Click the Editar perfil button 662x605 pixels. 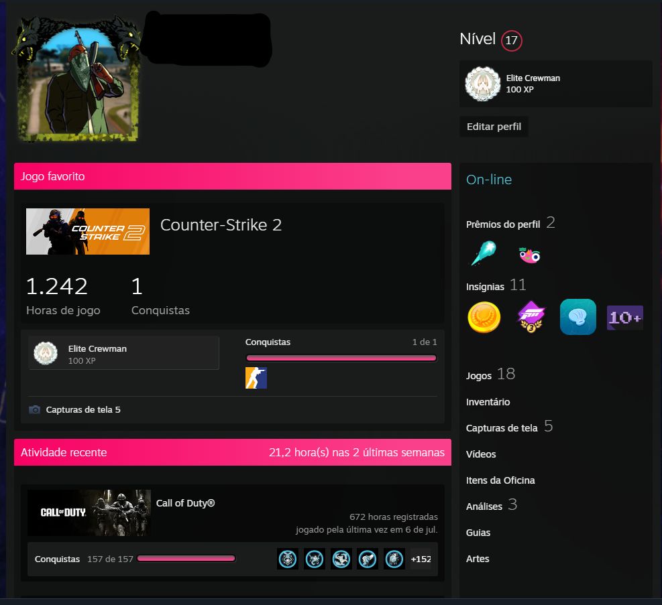point(494,127)
